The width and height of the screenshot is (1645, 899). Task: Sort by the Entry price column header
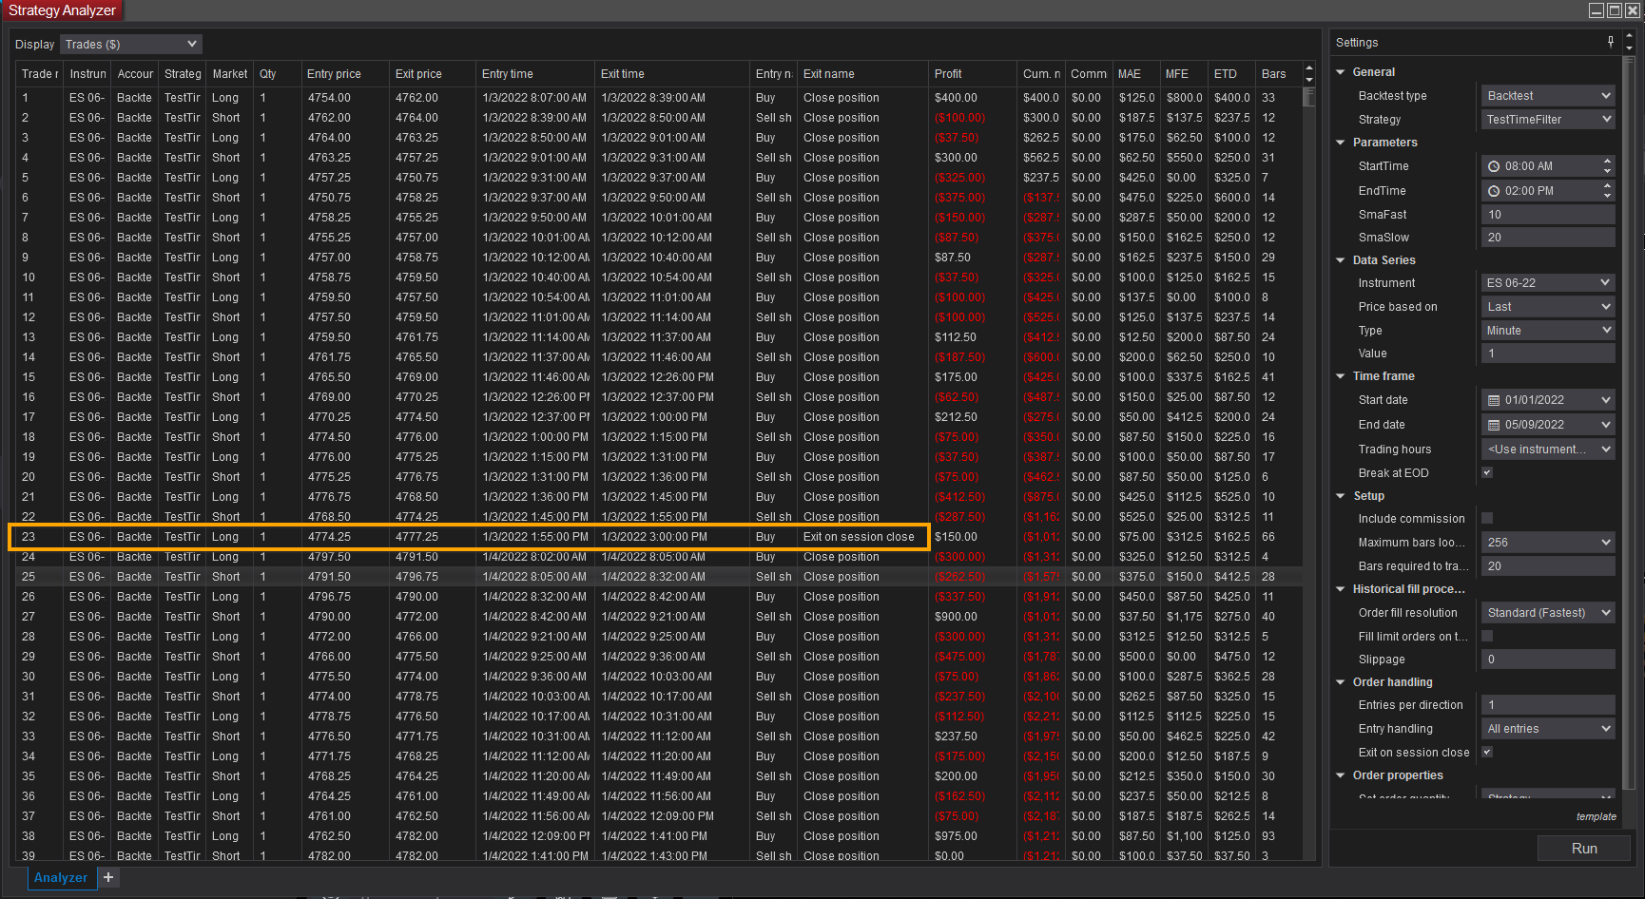pos(344,74)
